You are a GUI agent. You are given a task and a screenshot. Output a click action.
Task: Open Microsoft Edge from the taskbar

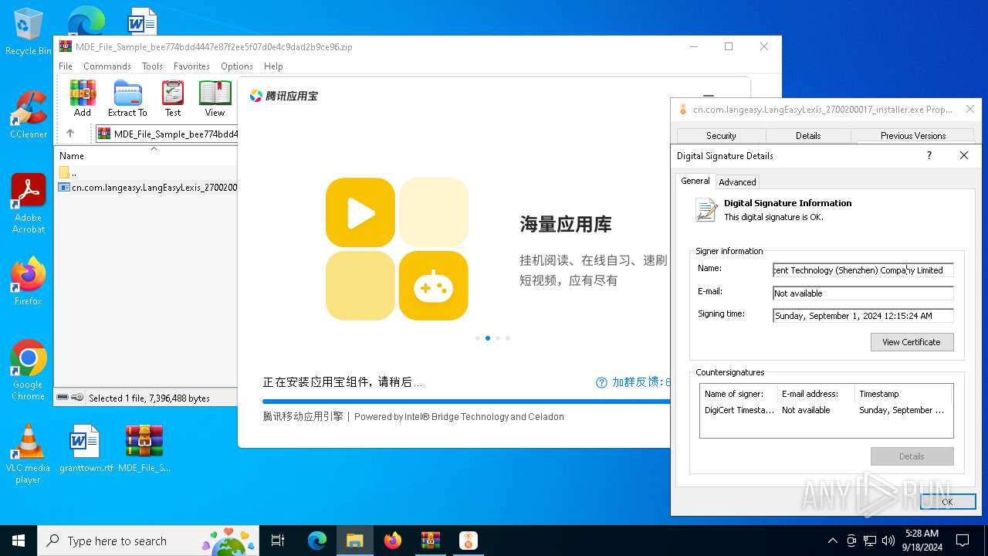(x=317, y=541)
